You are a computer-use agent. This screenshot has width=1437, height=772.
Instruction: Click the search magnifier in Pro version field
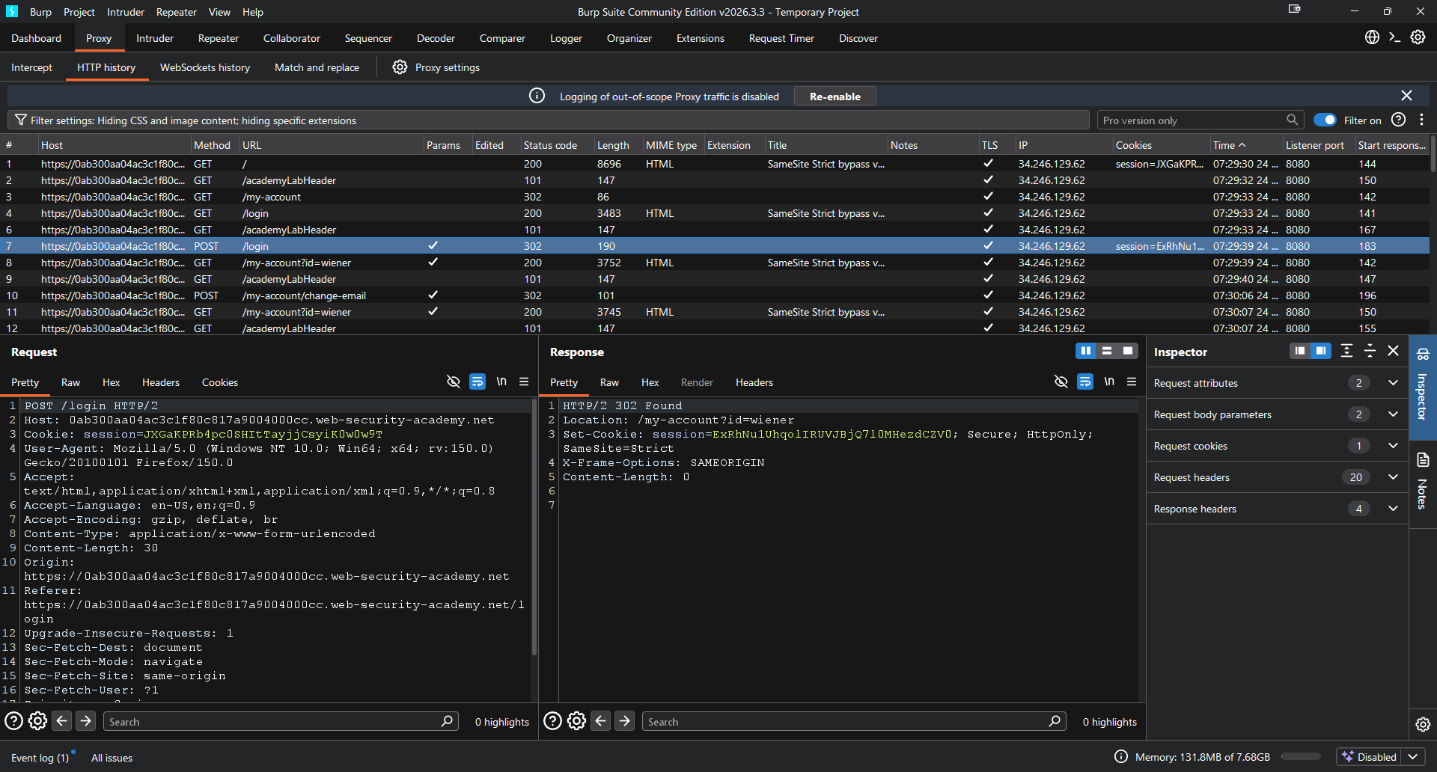[x=1292, y=120]
